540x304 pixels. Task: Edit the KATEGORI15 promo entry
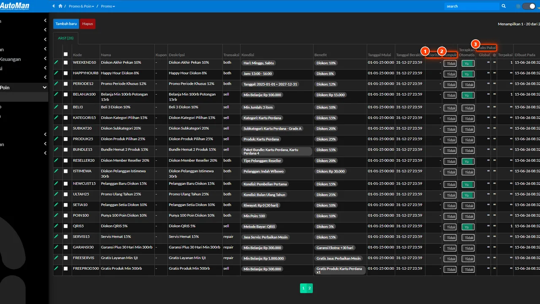point(56,117)
